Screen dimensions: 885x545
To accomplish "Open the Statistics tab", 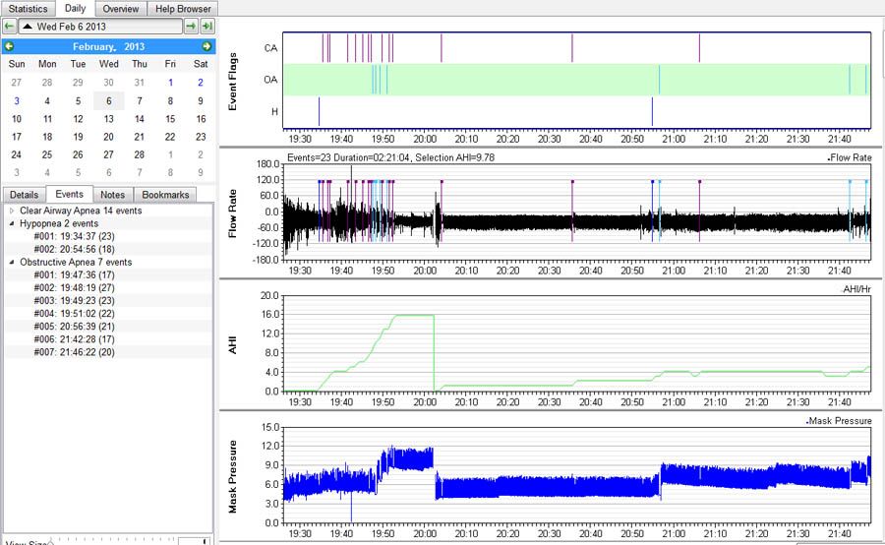I will pyautogui.click(x=29, y=9).
